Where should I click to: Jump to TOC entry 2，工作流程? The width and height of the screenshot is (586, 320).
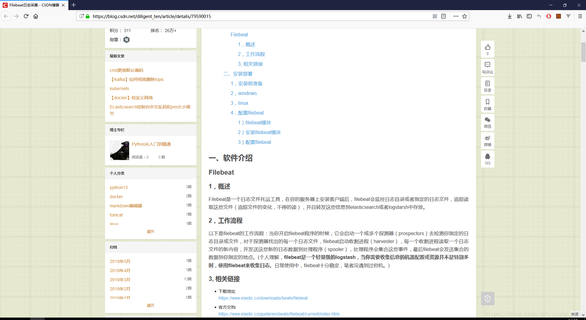click(x=251, y=54)
